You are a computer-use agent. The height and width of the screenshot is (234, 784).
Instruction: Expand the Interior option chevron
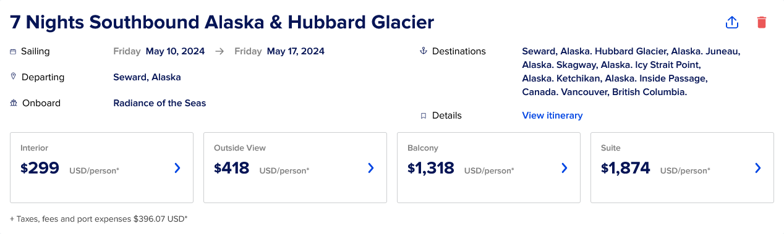tap(177, 168)
